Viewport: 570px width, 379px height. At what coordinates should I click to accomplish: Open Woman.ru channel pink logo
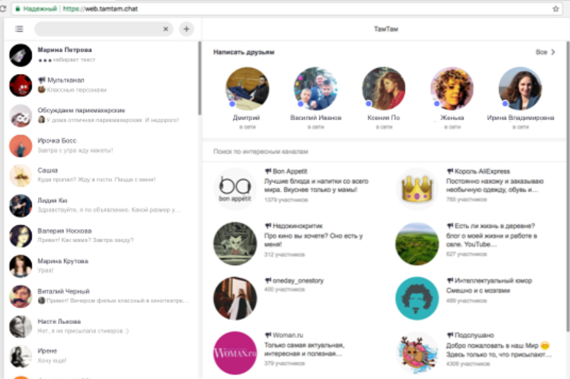pos(235,352)
